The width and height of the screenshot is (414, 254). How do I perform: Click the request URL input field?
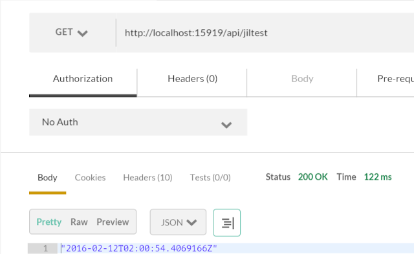[265, 33]
